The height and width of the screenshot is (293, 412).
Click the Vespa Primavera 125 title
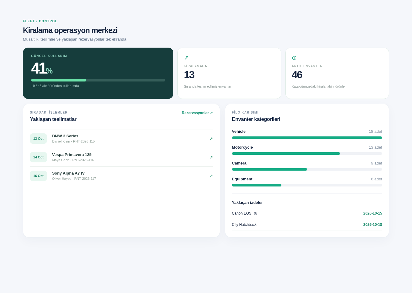[x=72, y=155]
